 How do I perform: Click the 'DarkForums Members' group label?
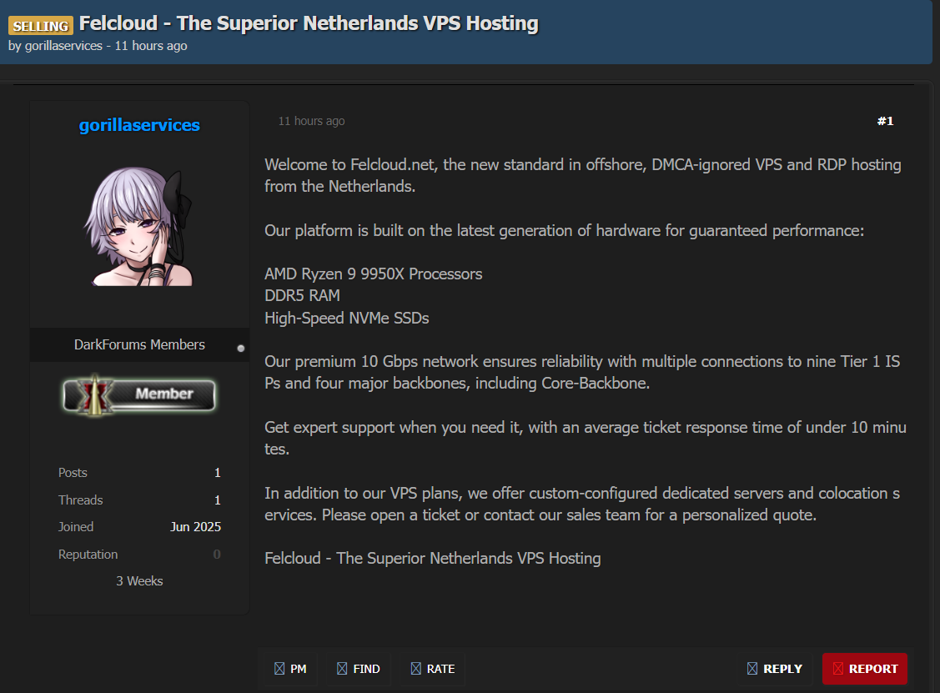click(139, 344)
